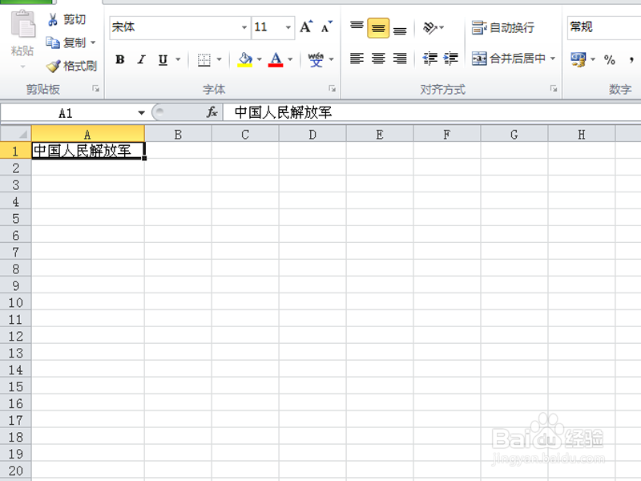Open Merge and Center dropdown arrow

pyautogui.click(x=553, y=59)
